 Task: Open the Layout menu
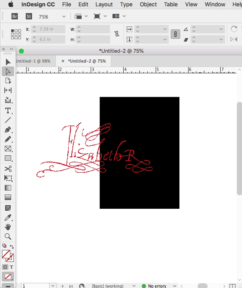[104, 4]
